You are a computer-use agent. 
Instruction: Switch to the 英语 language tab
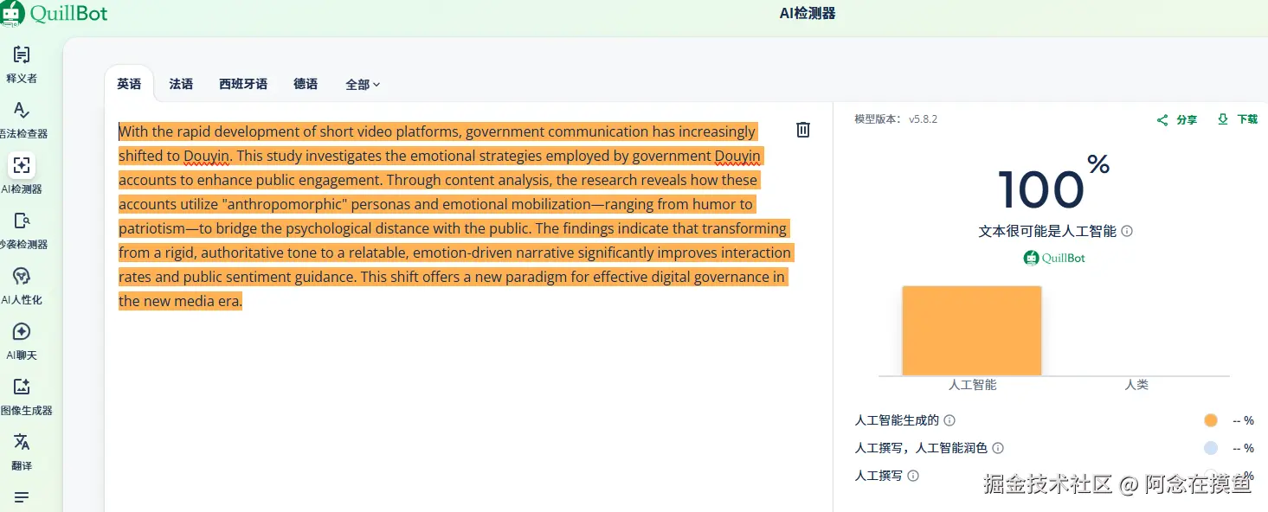click(129, 84)
